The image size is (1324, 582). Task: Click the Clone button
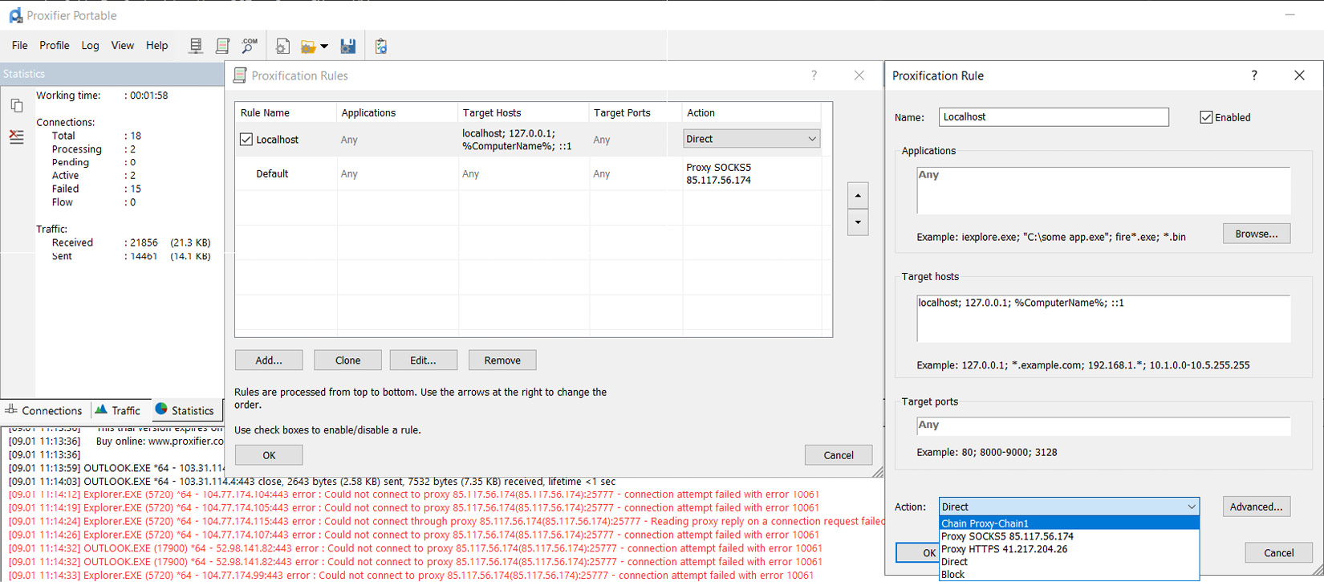347,360
